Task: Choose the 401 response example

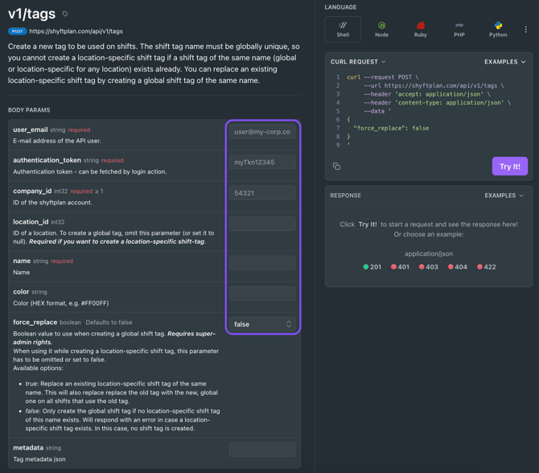Action: click(400, 267)
